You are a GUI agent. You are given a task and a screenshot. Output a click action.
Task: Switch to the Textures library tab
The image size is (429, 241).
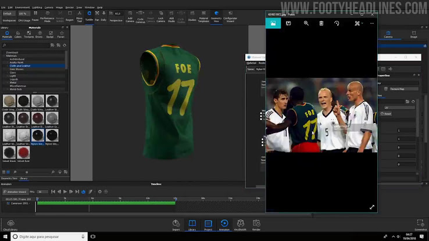pyautogui.click(x=28, y=34)
